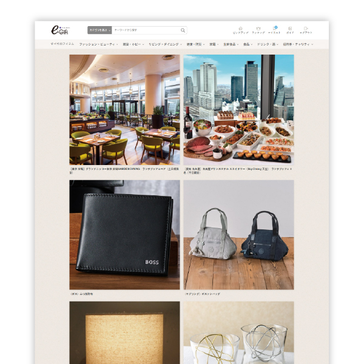Open the 家電 category menu

pyautogui.click(x=214, y=44)
